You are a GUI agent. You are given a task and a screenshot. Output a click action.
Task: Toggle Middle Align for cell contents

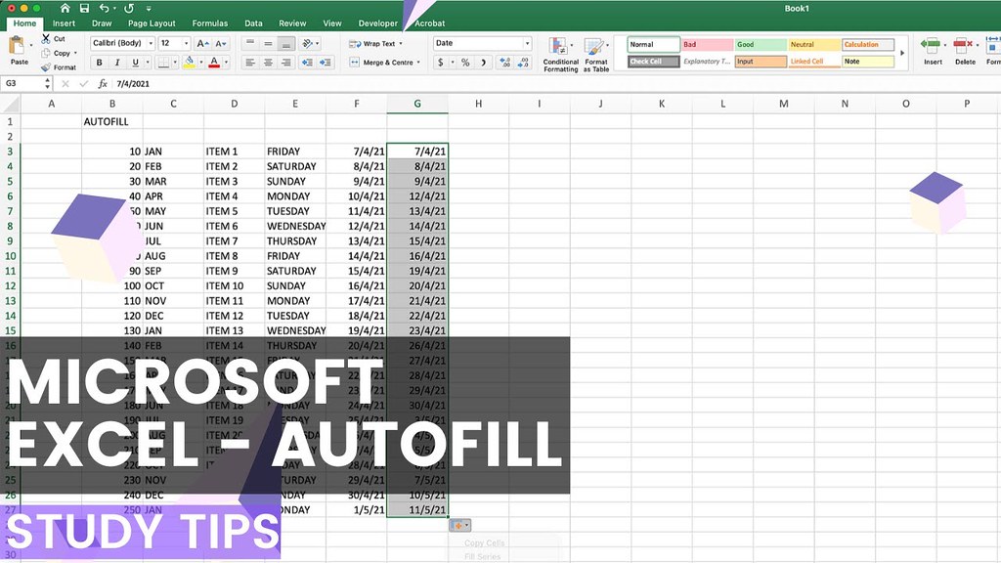(268, 43)
